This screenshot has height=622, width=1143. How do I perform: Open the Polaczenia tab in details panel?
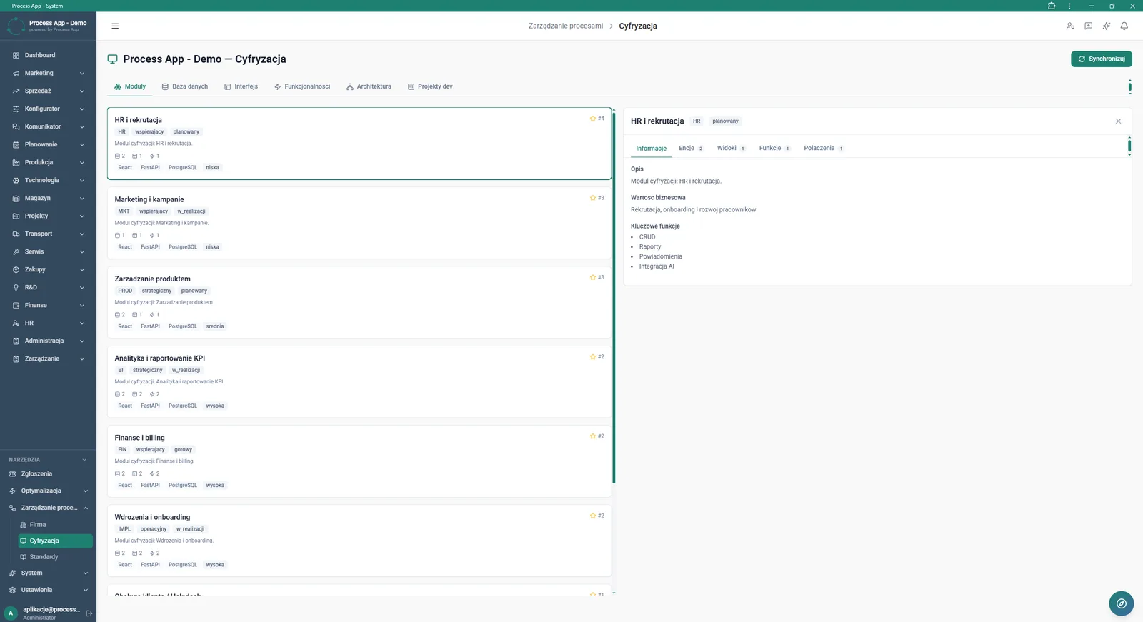(x=824, y=148)
